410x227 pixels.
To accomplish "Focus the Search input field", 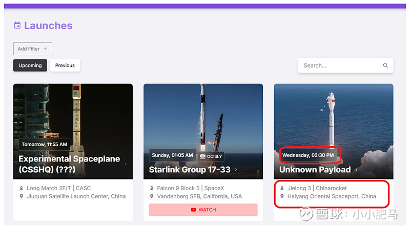I will [x=345, y=65].
